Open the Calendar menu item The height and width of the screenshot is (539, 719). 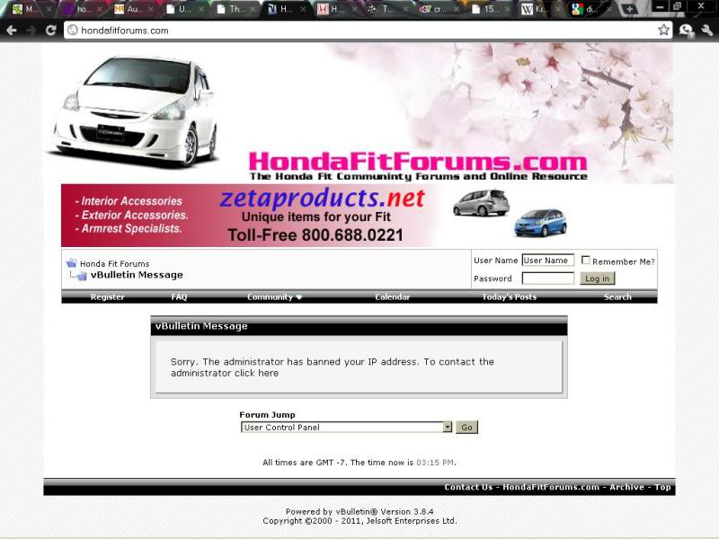tap(392, 297)
